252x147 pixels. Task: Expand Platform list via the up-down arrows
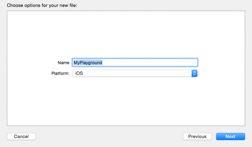pos(194,73)
